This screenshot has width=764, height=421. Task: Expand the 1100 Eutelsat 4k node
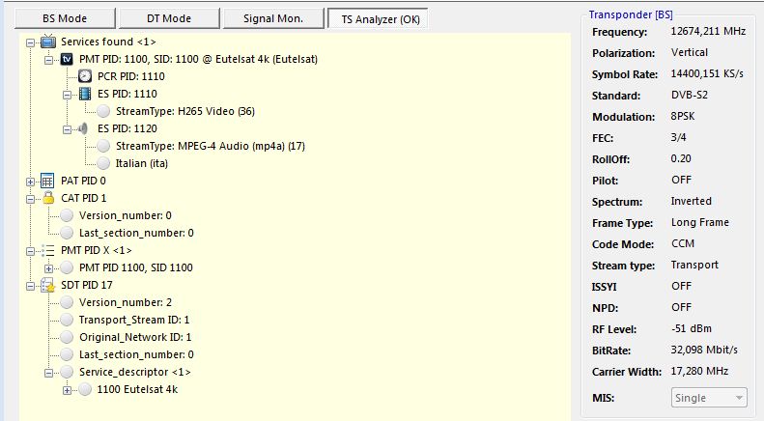[68, 390]
